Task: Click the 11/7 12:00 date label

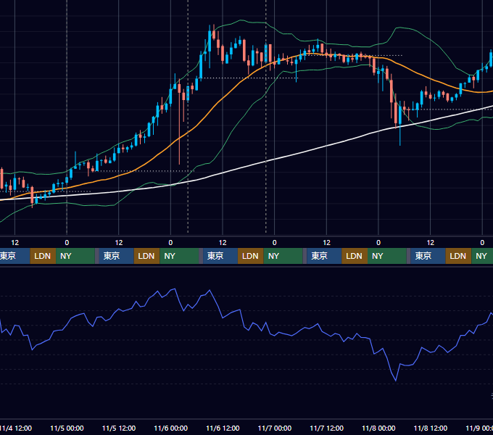Action: click(x=327, y=428)
